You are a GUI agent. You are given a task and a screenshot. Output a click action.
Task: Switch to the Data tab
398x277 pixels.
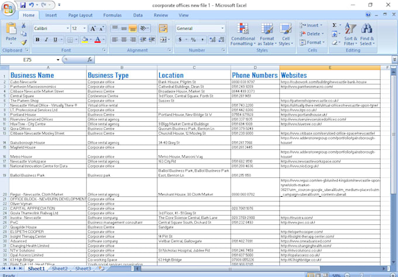pyautogui.click(x=138, y=15)
